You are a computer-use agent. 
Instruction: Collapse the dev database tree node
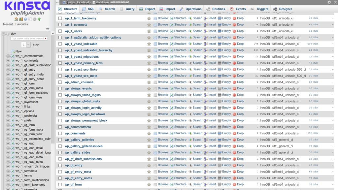coord(3,34)
